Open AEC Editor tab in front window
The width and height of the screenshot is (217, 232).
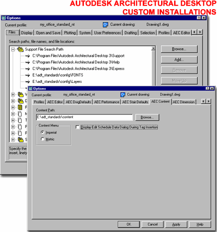55,102
